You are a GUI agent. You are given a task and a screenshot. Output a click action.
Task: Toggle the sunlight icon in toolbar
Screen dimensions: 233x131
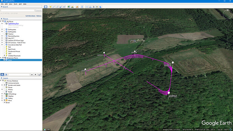(x=72, y=7)
